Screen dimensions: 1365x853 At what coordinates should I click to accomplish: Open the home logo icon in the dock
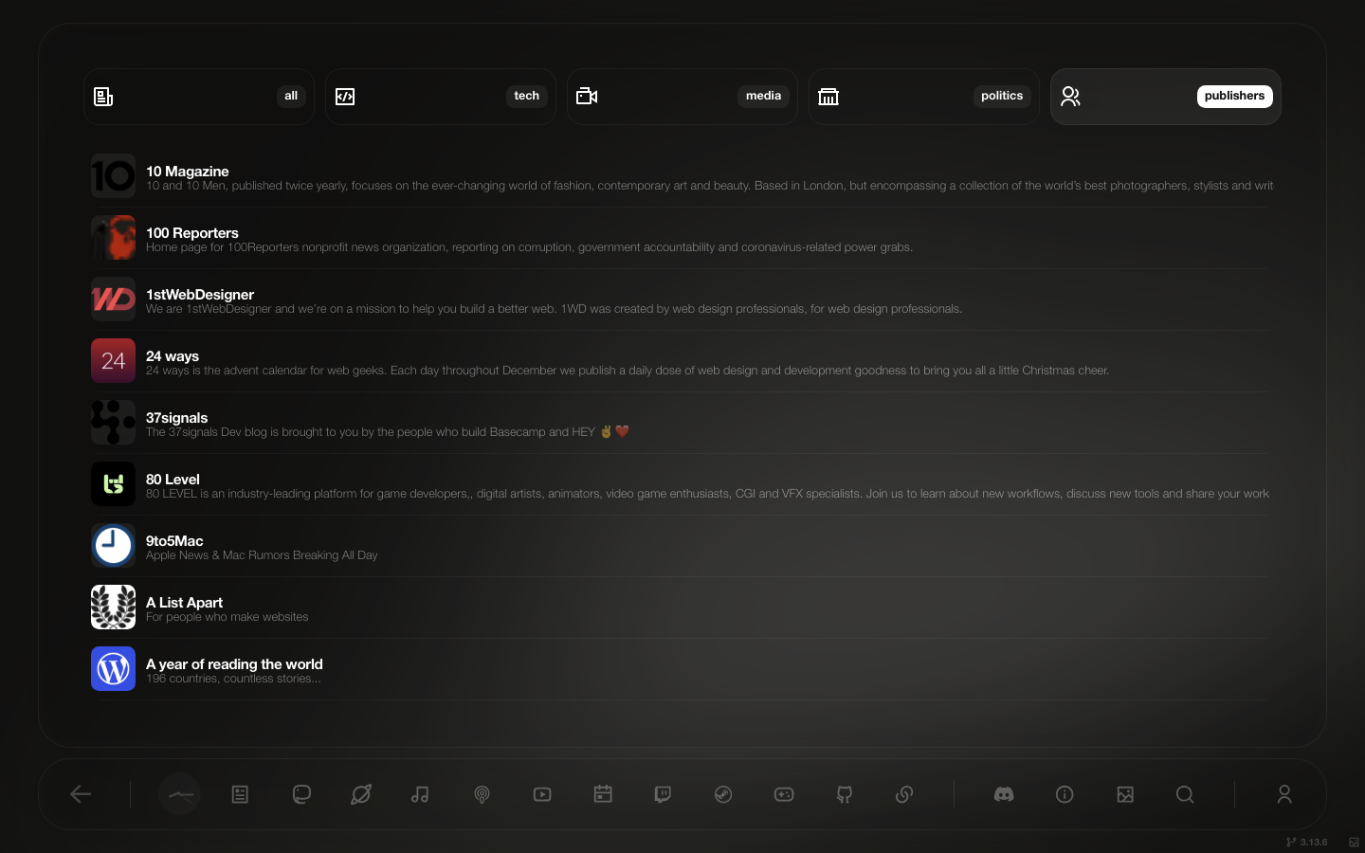(x=180, y=794)
